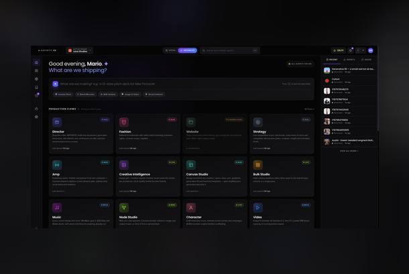Click All Agents Online status pill
Viewport: 409px width, 274px height.
pos(300,64)
